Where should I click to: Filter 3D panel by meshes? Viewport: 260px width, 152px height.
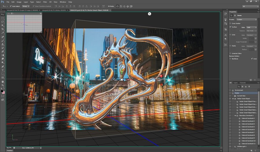242,86
